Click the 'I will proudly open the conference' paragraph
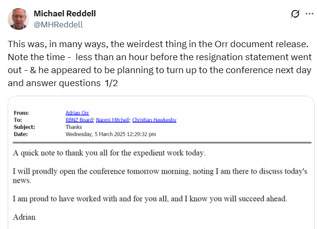This screenshot has height=229, width=317. point(159,176)
